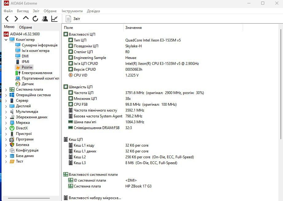Click the Пристрої device icon
283x201 pixels.
12,134
